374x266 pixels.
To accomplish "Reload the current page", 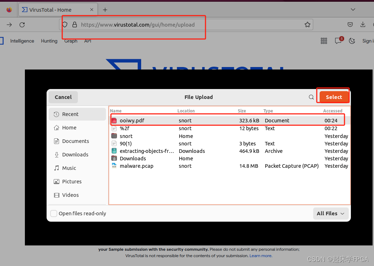I will coord(22,24).
